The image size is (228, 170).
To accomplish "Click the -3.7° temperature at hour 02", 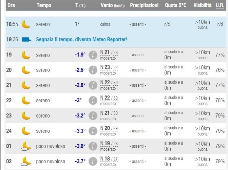I will tap(80, 162).
